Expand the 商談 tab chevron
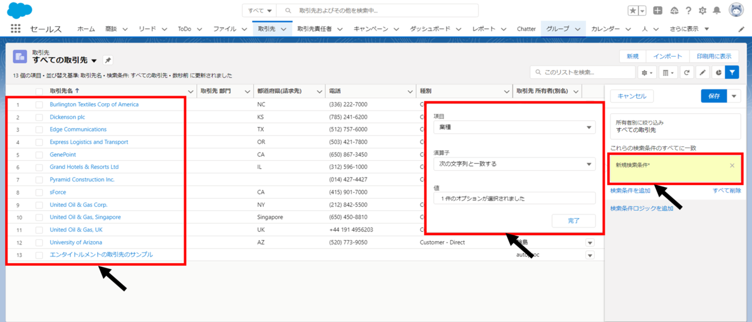752x322 pixels. [125, 29]
